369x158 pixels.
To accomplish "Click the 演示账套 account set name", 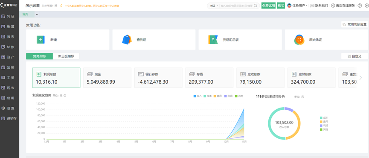I will tap(32, 6).
